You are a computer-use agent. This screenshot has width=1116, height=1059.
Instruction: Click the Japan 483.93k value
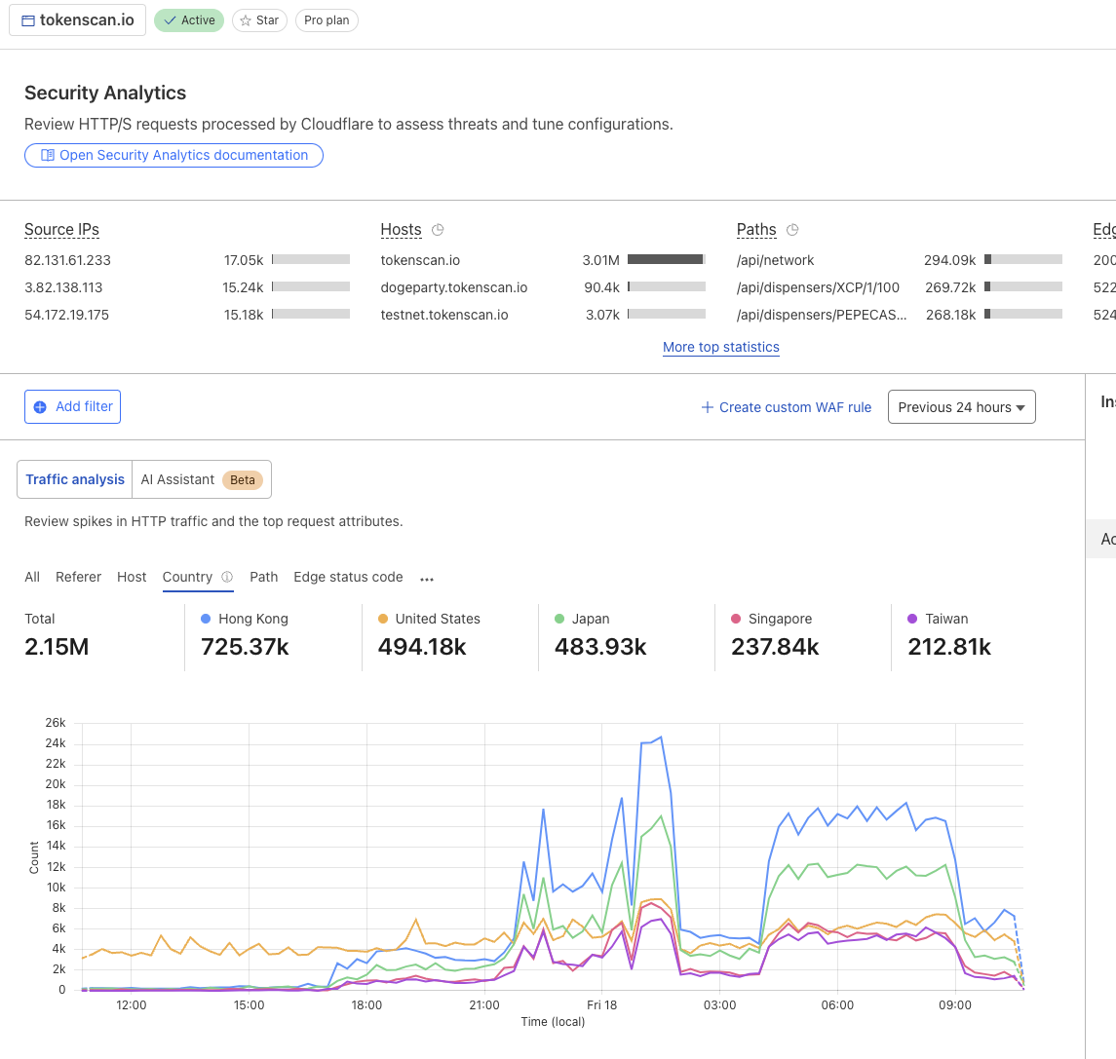600,647
